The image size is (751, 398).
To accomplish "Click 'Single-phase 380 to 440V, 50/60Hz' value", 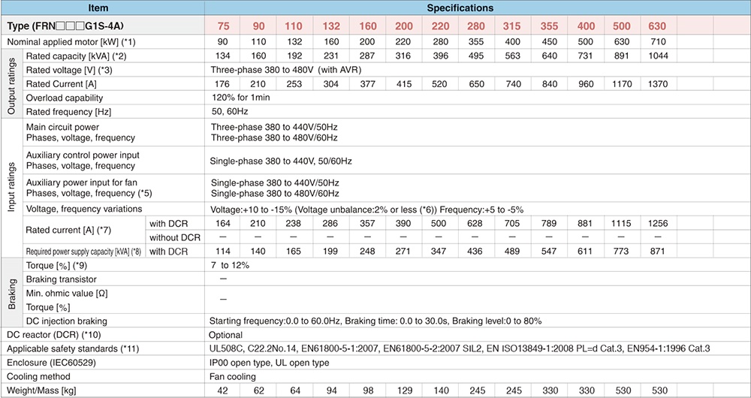I will click(x=281, y=161).
